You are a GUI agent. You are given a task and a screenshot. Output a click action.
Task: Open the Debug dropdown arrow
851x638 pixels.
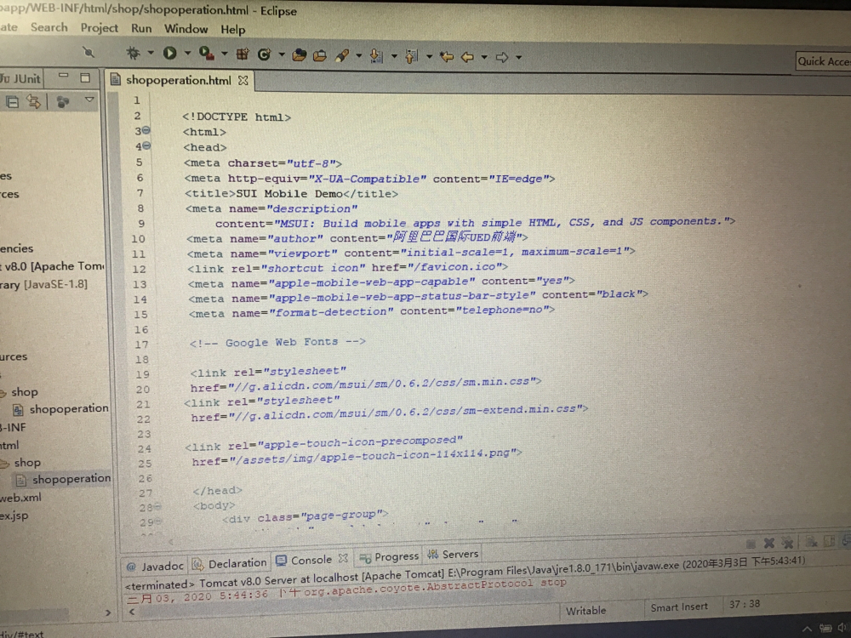151,53
